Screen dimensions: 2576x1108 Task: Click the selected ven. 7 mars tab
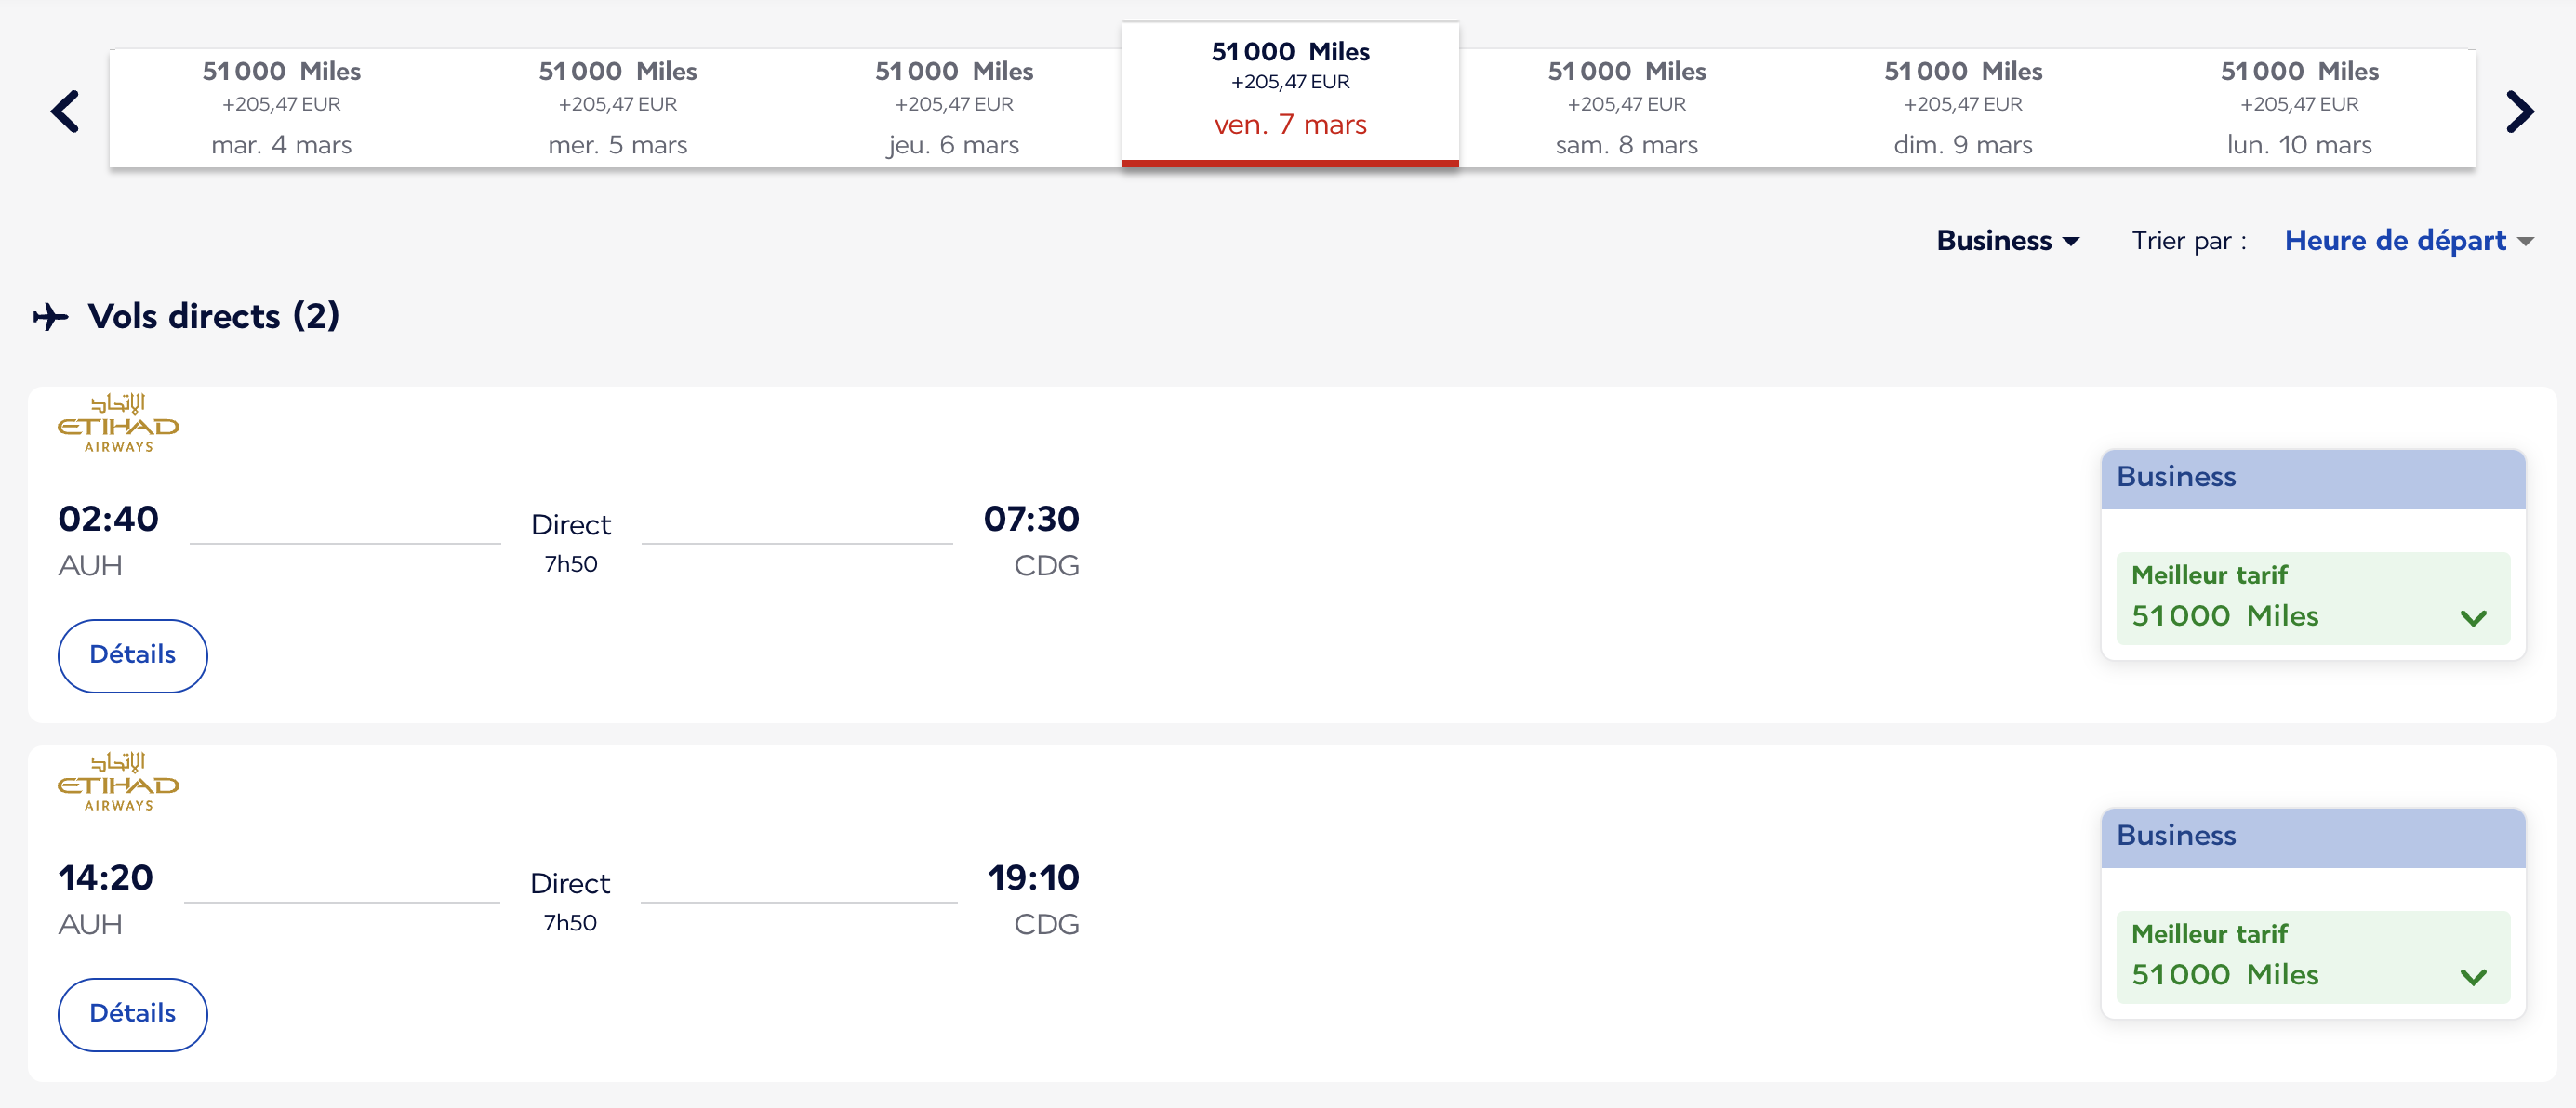(1290, 94)
